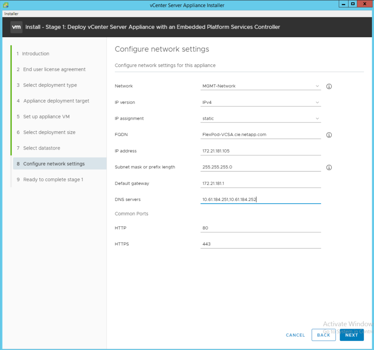Click the vm logo in header
374x350 pixels.
tap(16, 27)
